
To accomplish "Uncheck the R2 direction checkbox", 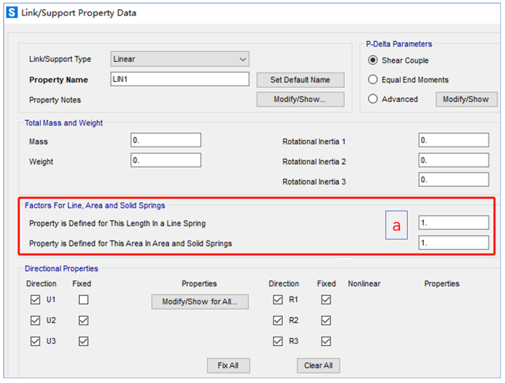I will click(277, 321).
